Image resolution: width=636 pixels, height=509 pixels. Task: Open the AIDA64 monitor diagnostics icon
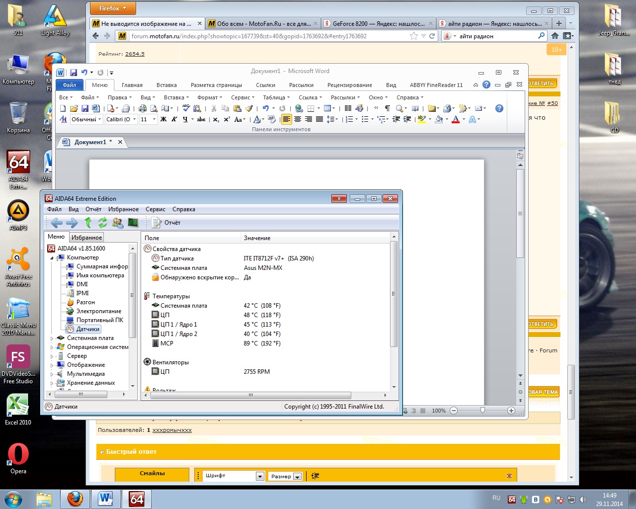[133, 223]
